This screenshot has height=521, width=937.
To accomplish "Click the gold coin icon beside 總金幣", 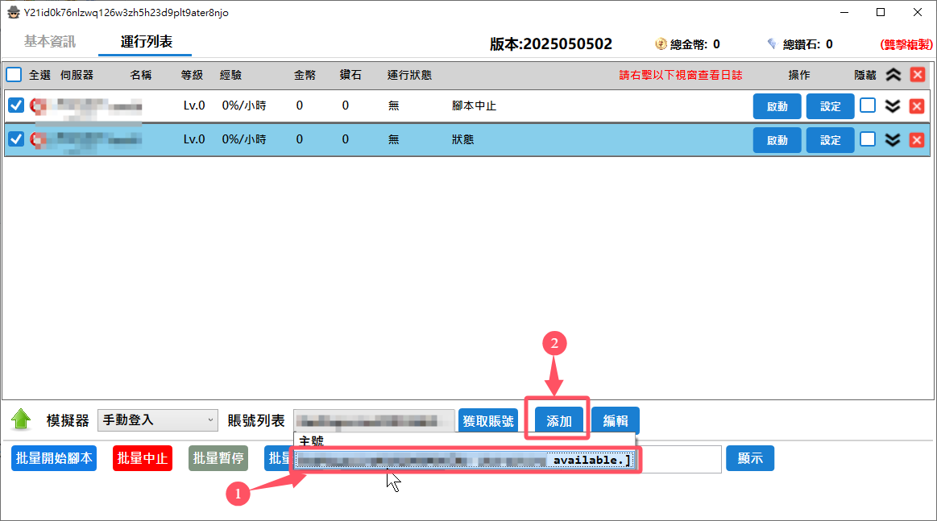I will click(661, 44).
